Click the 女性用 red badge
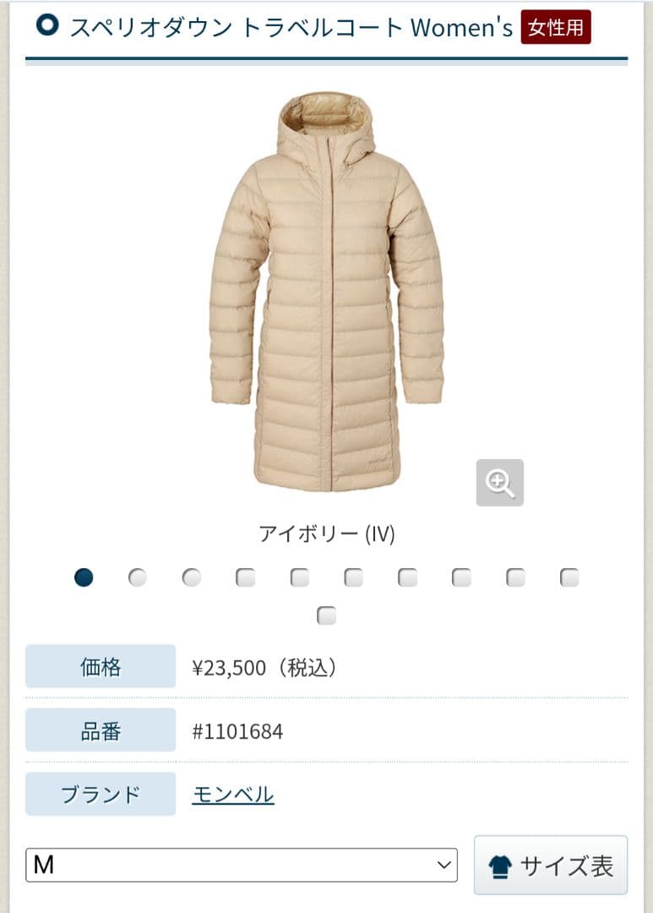The image size is (653, 913). [x=556, y=27]
